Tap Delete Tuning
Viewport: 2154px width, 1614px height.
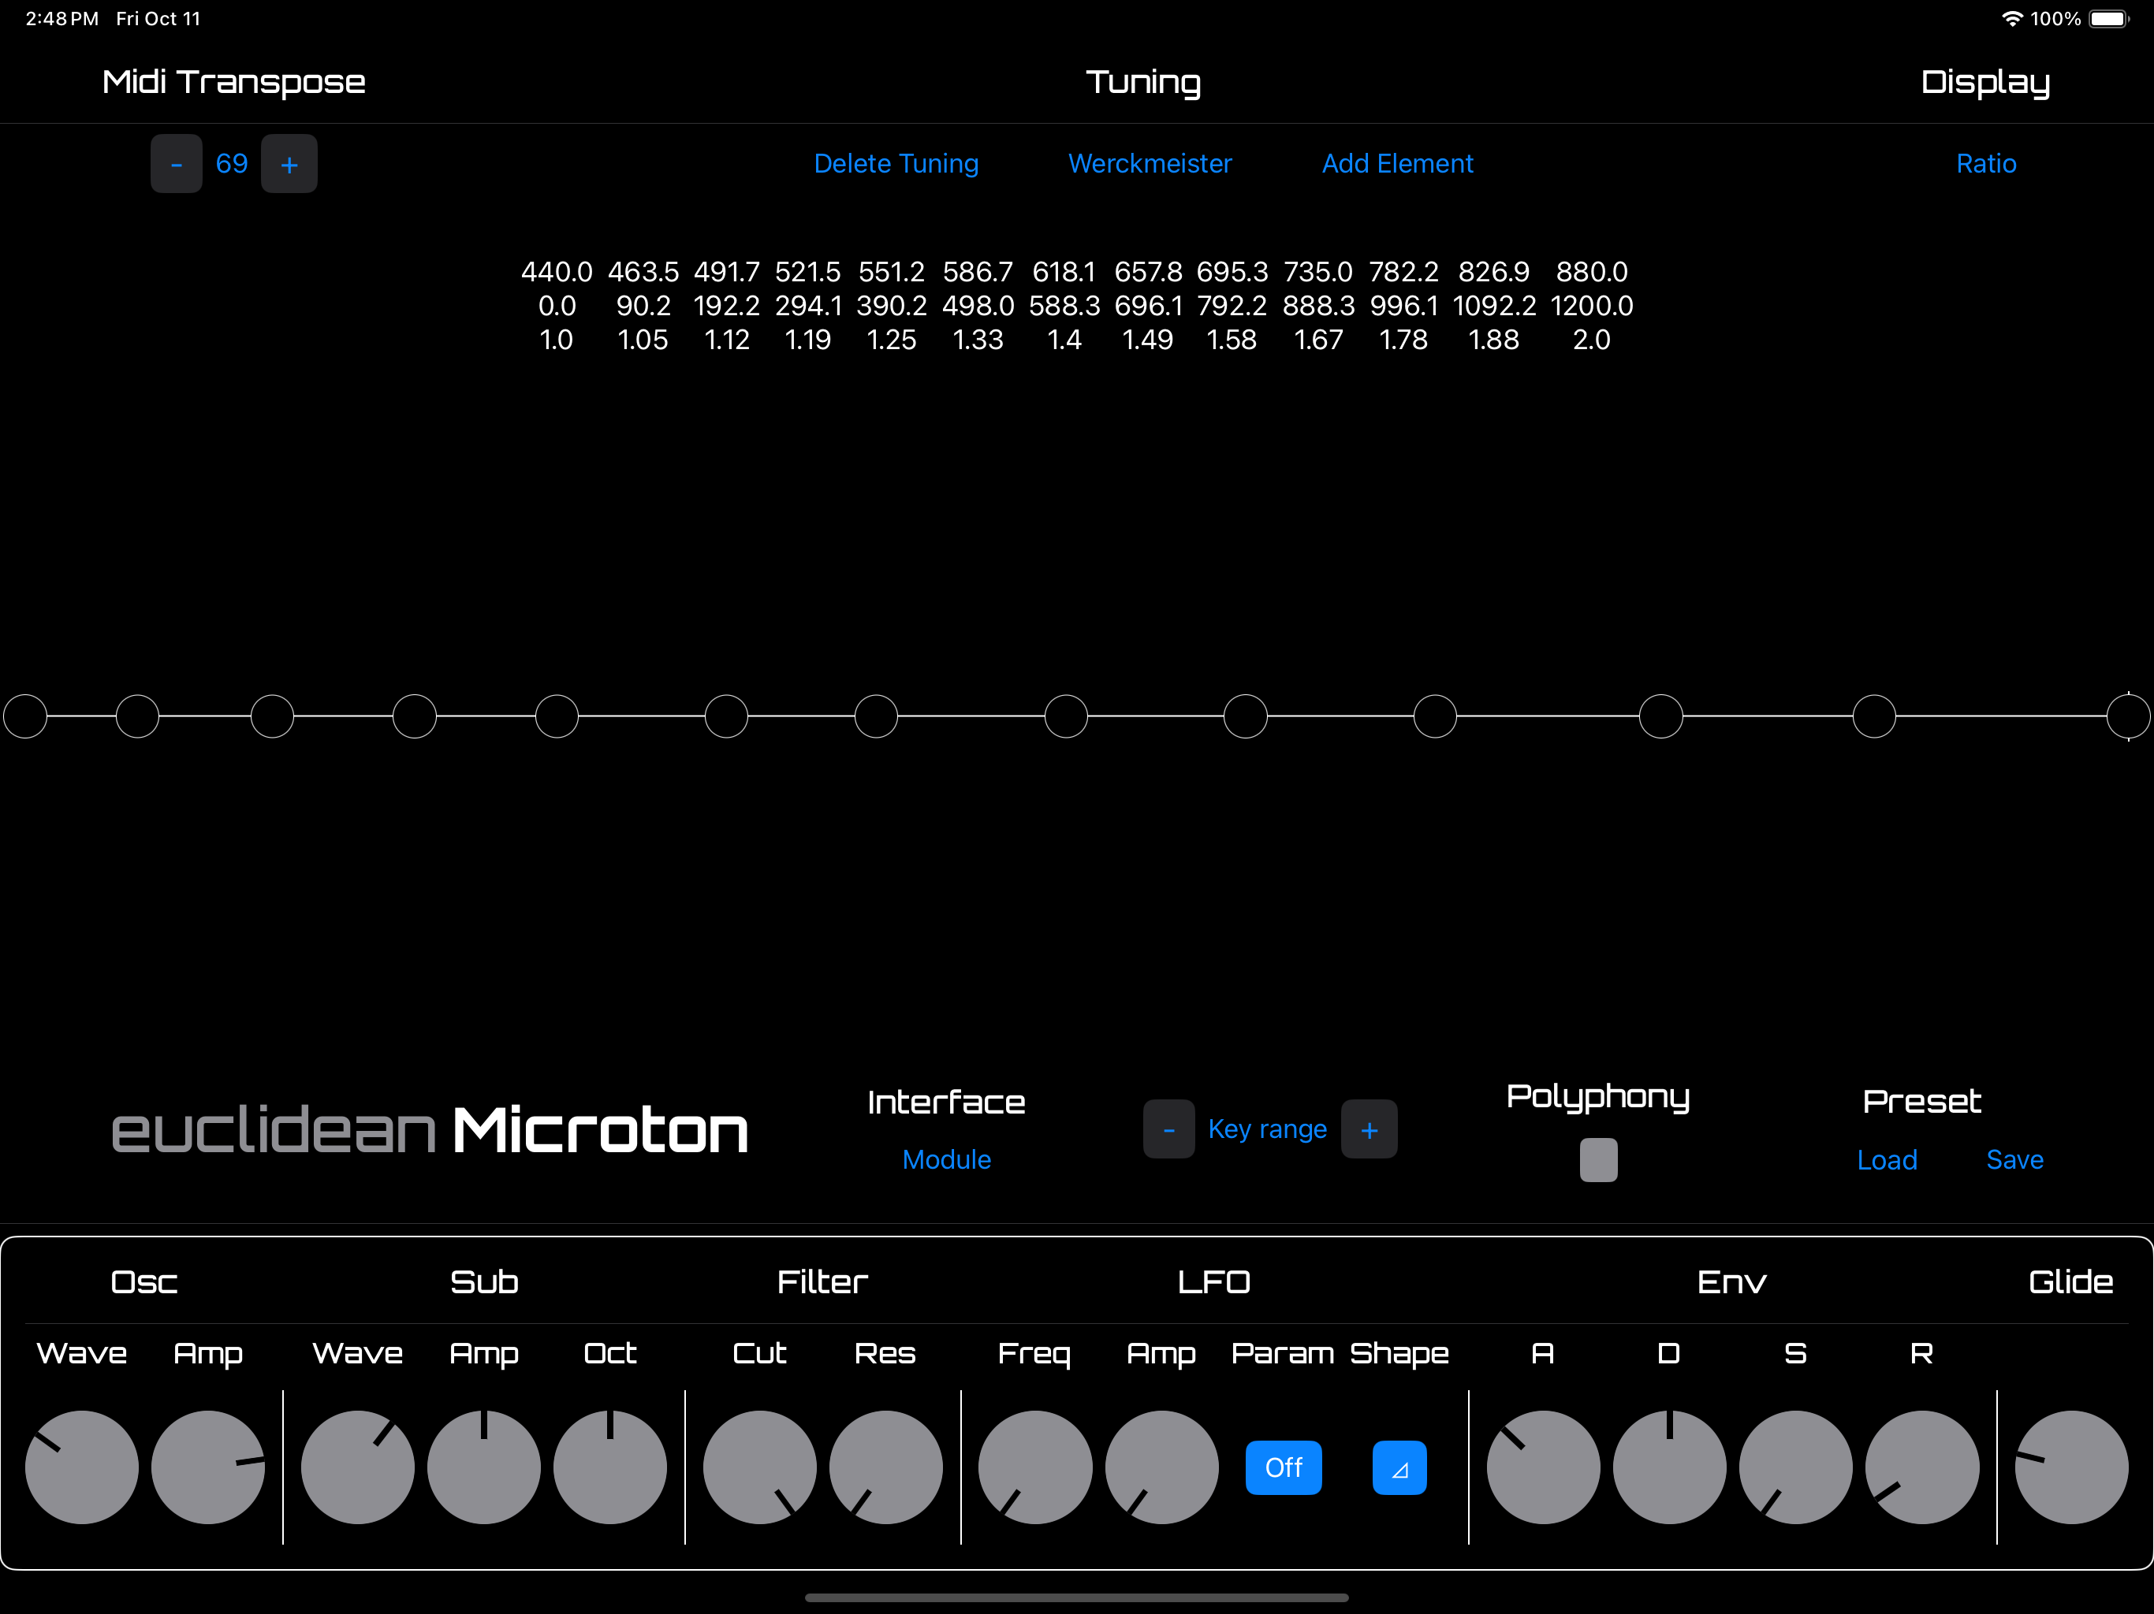(x=896, y=164)
